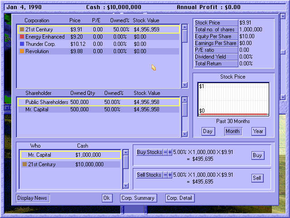This screenshot has height=218, width=290.
Task: Click the Total Return label
Action: (216, 64)
